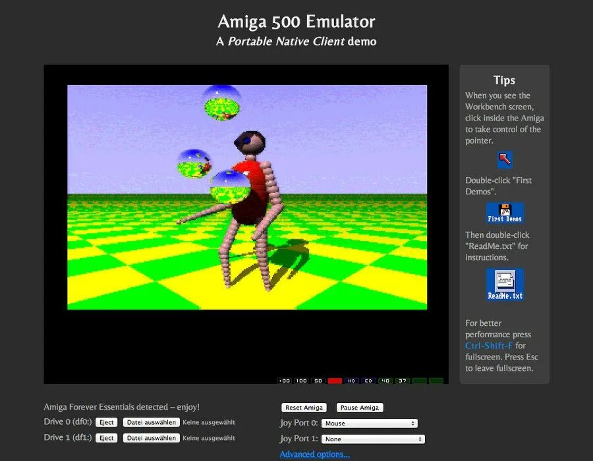
Task: Click the green 40 drive indicator
Action: click(x=385, y=381)
